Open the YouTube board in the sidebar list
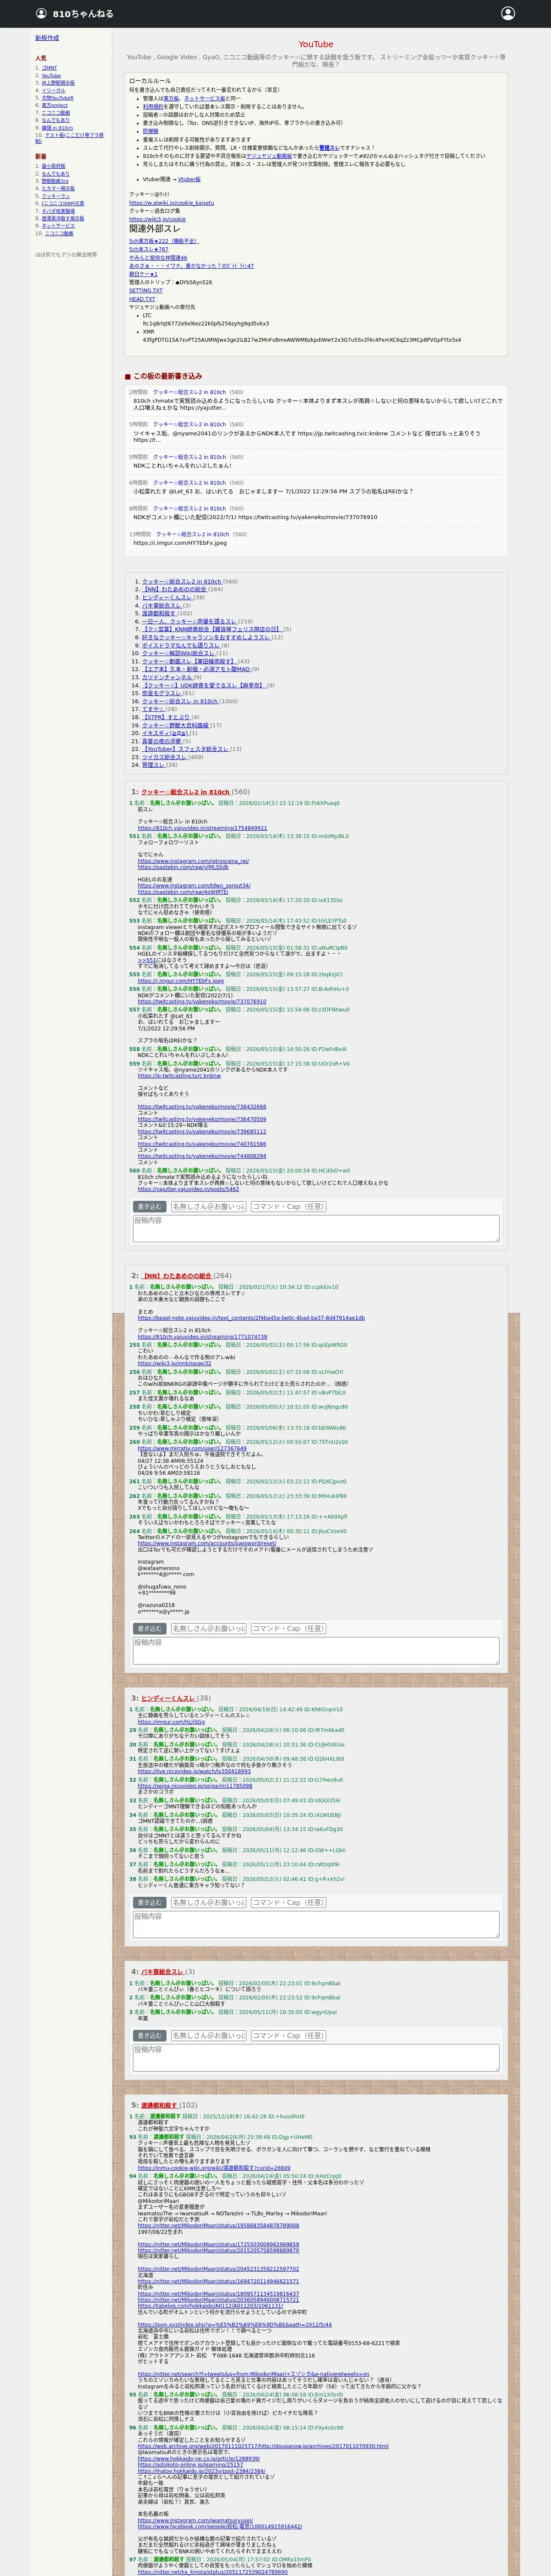Image resolution: width=551 pixels, height=2576 pixels. pyautogui.click(x=51, y=76)
